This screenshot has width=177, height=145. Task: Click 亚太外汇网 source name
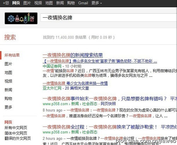pyautogui.click(x=52, y=88)
